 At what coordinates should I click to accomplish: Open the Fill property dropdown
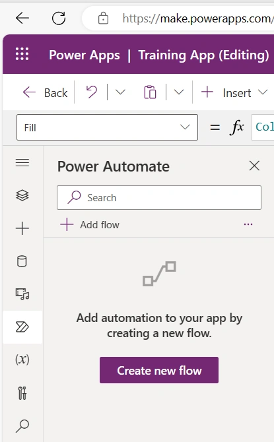(x=107, y=127)
